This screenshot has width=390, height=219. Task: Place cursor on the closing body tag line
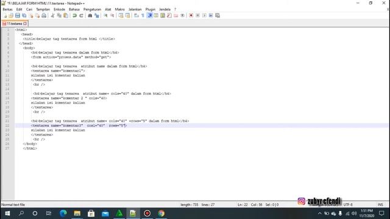[30, 144]
